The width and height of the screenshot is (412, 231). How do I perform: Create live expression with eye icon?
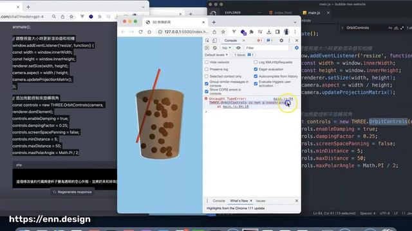click(x=238, y=48)
